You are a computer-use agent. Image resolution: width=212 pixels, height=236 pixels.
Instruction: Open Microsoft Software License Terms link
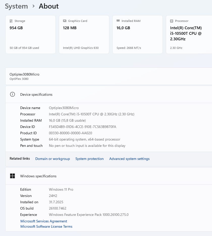[46, 226]
